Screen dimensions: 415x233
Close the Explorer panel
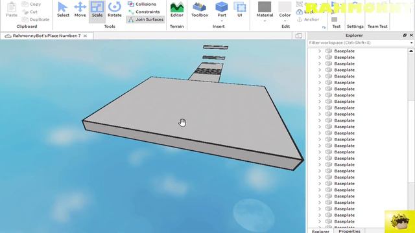tap(411, 35)
